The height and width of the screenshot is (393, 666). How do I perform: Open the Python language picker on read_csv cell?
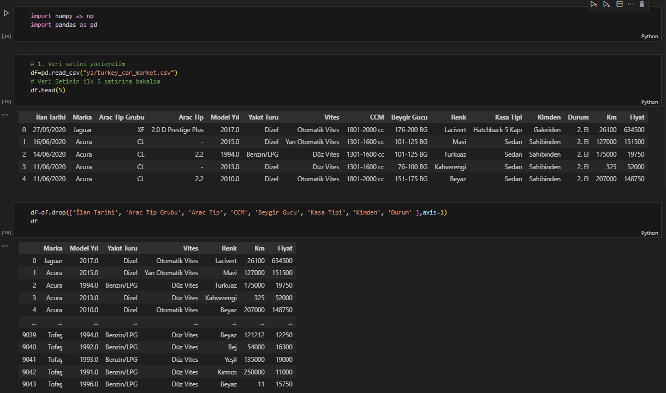(649, 102)
